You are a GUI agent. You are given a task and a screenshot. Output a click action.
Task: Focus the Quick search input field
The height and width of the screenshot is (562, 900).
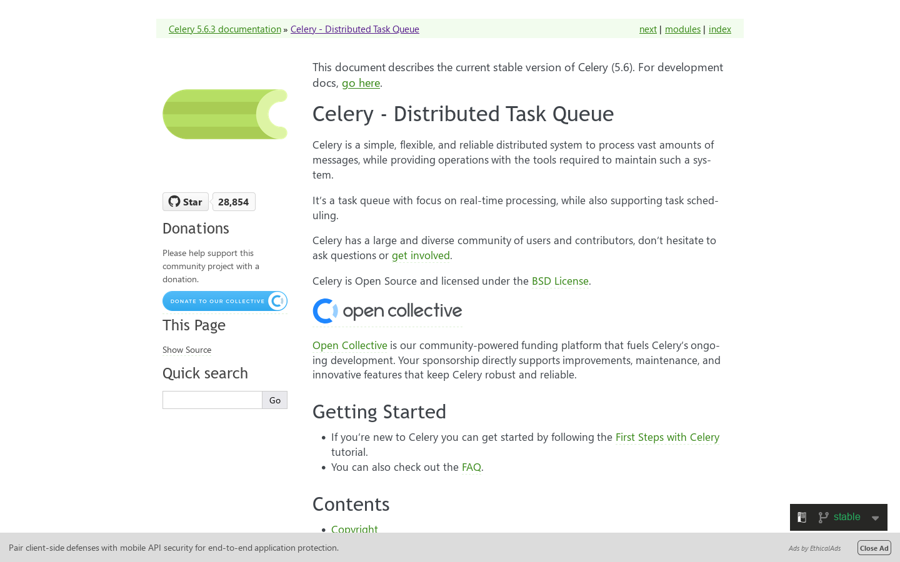212,400
